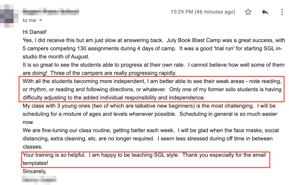This screenshot has height=185, width=289.
Task: Click the blurred sender name in header
Action: point(51,12)
